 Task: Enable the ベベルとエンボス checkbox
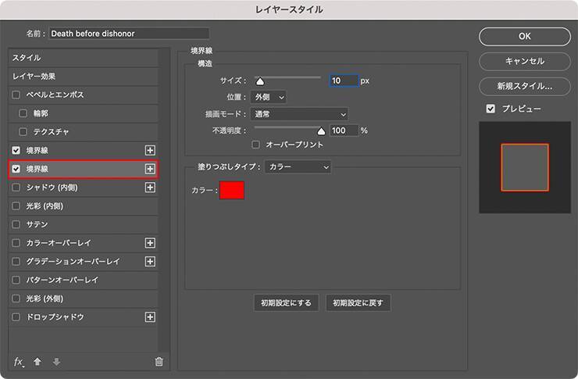coord(16,95)
